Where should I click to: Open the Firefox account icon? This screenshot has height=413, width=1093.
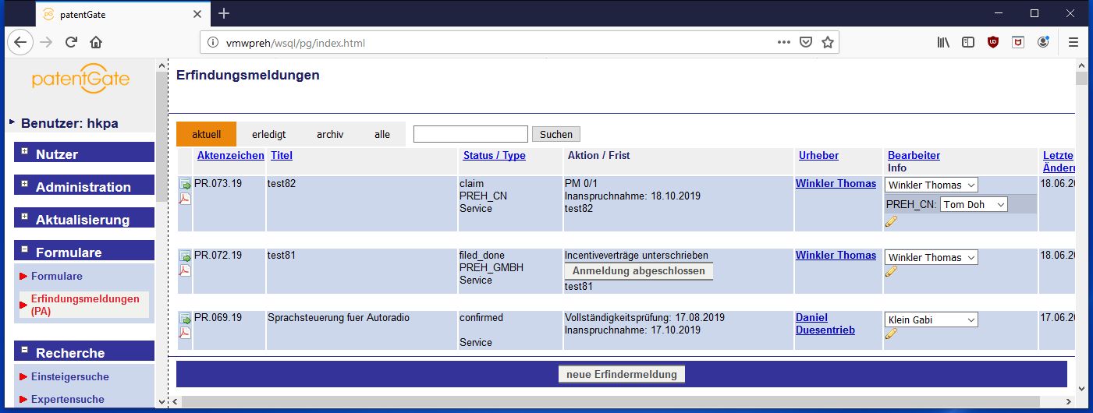(1043, 42)
